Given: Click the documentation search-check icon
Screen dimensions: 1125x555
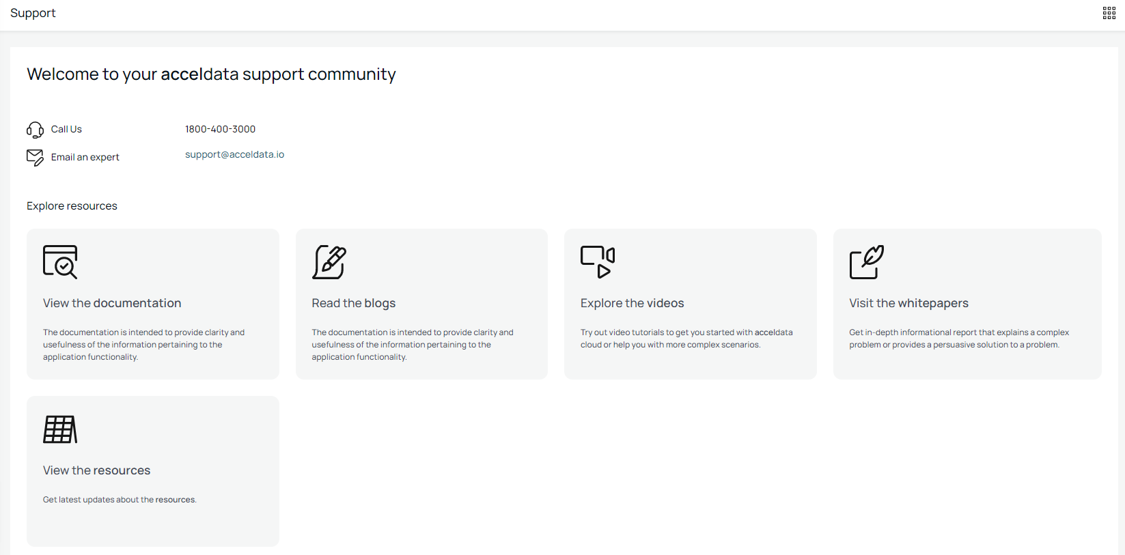Looking at the screenshot, I should pyautogui.click(x=60, y=262).
